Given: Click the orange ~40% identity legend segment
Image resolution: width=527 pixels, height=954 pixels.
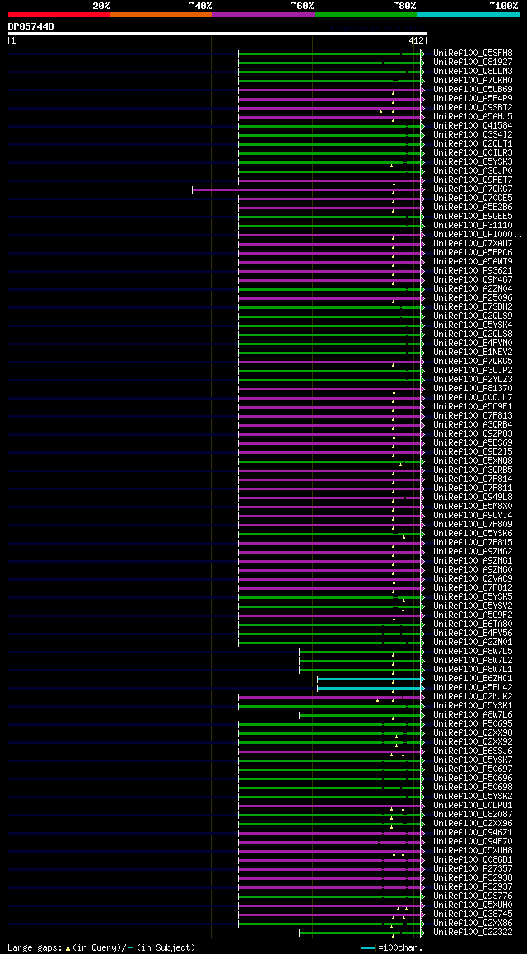Looking at the screenshot, I should pyautogui.click(x=161, y=14).
